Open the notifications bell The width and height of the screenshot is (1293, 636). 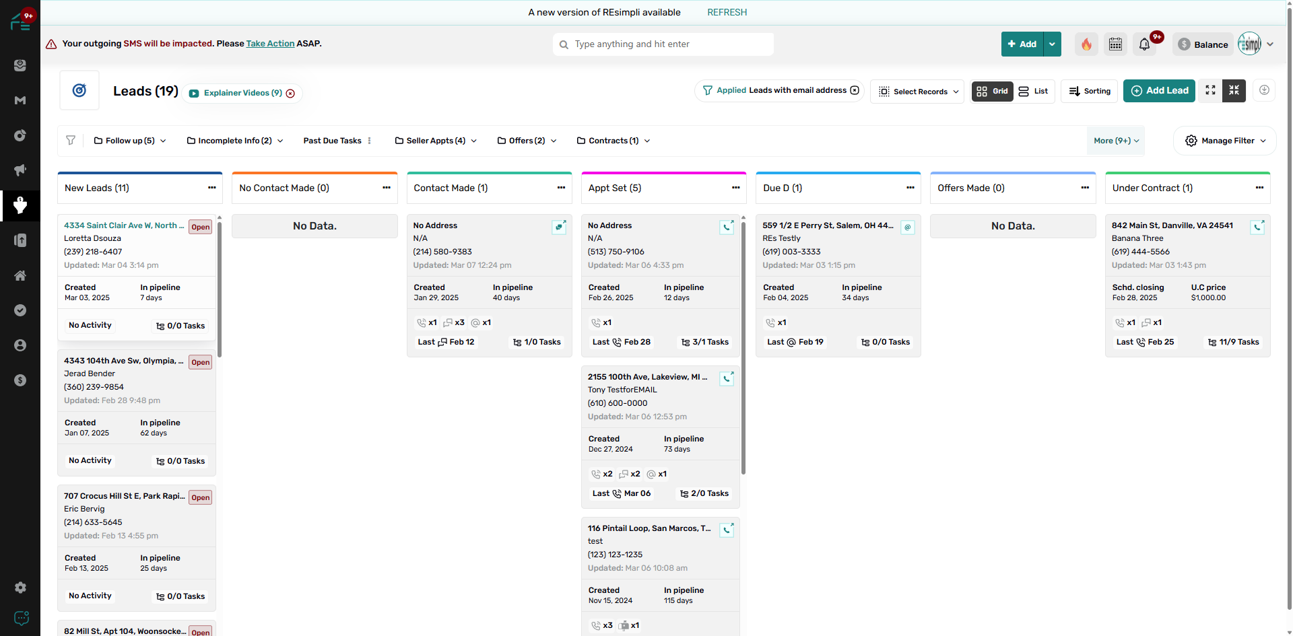[1145, 44]
